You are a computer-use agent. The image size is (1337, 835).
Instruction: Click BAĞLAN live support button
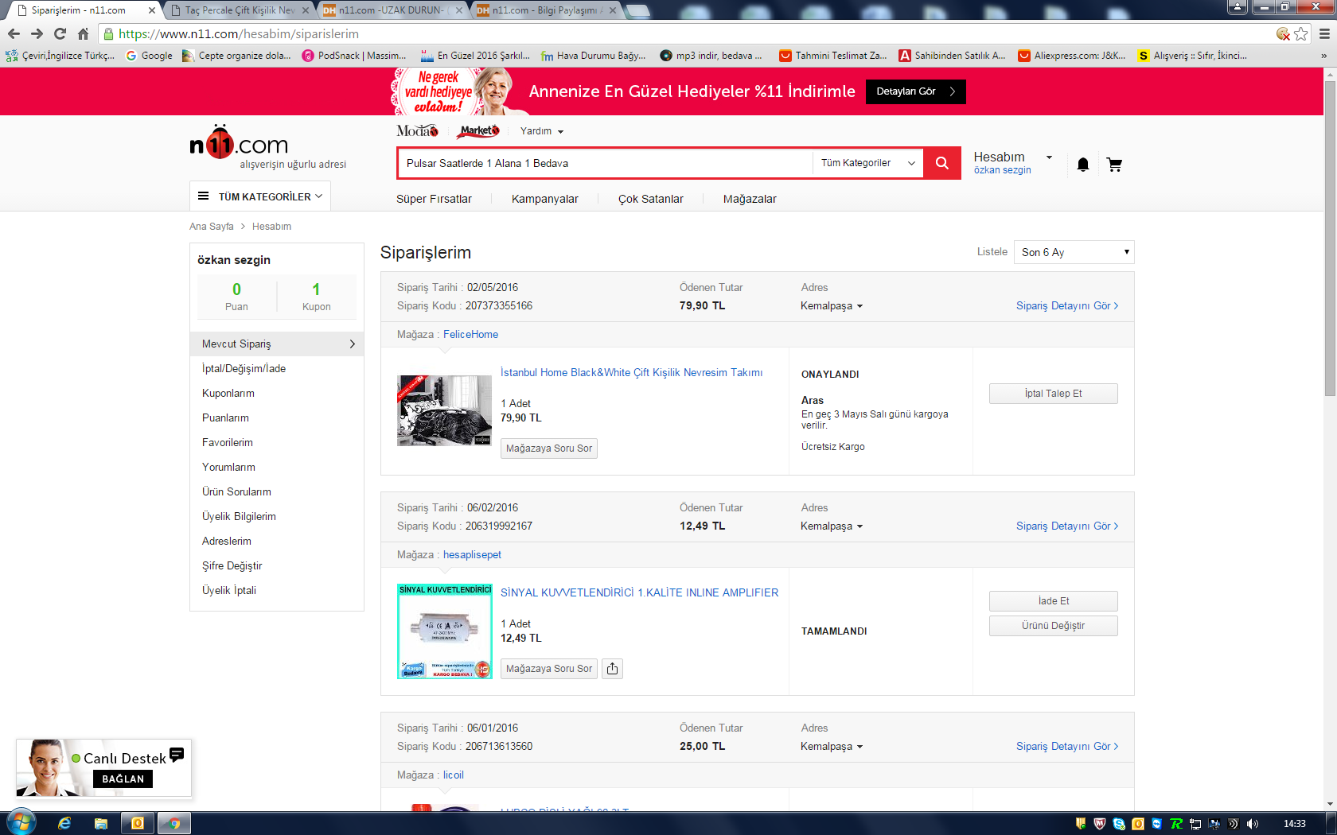click(123, 779)
